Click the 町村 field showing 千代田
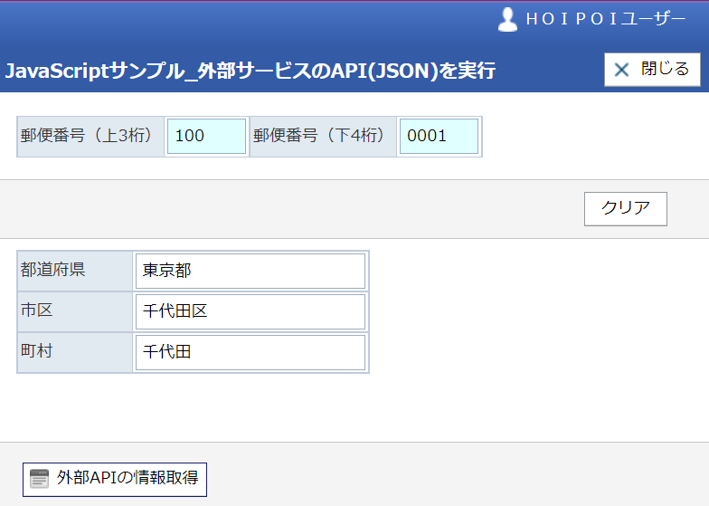Viewport: 709px width, 506px height. click(251, 352)
